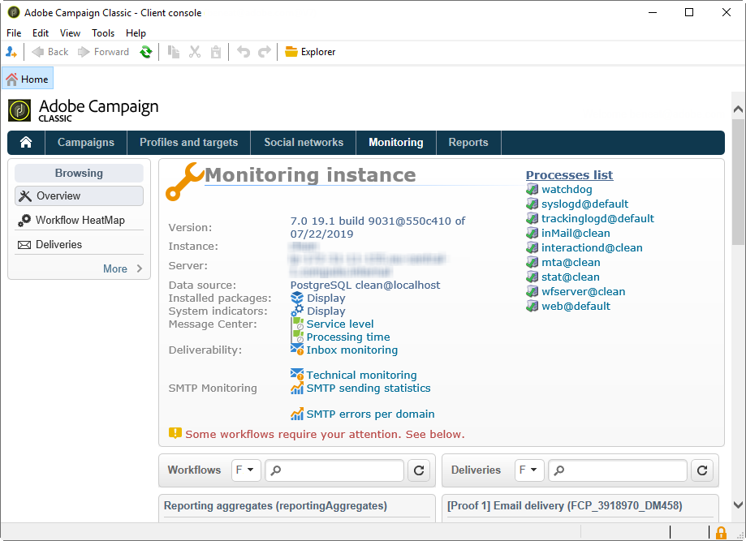Screen dimensions: 746x541
Task: Open the Tools menu
Action: [x=103, y=32]
